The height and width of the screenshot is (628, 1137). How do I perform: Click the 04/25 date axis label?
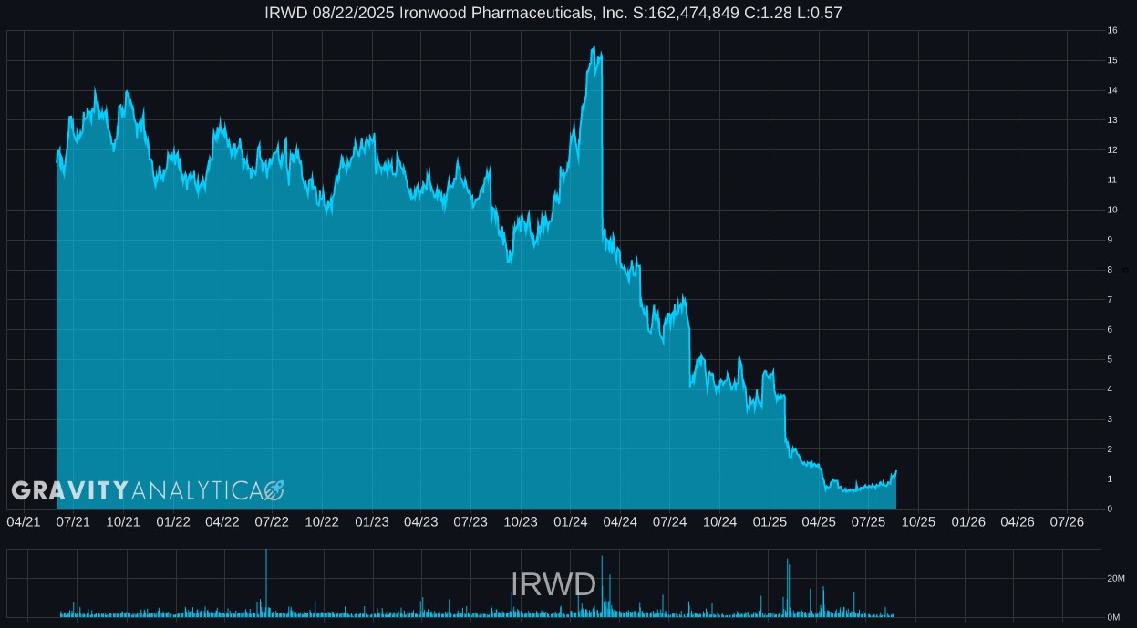point(819,521)
